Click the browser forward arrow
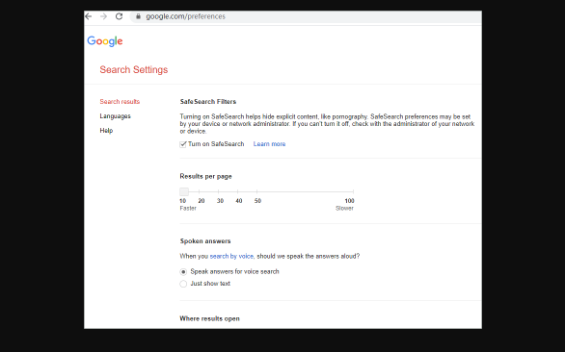Image resolution: width=565 pixels, height=352 pixels. [x=103, y=16]
